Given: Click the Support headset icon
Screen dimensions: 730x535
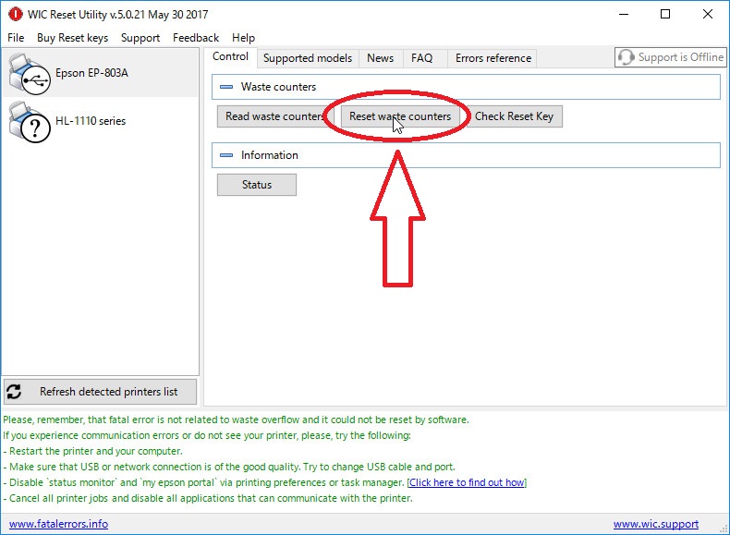Looking at the screenshot, I should pos(627,57).
